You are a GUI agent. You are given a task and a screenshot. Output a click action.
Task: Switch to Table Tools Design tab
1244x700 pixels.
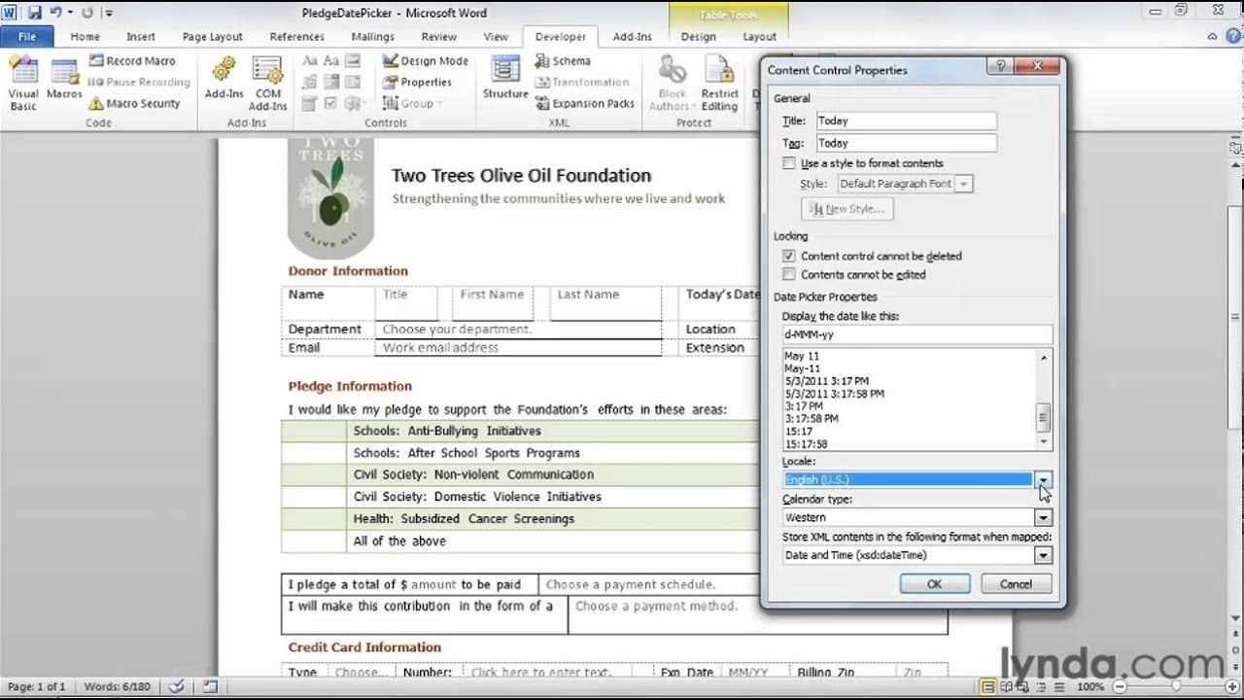coord(698,36)
